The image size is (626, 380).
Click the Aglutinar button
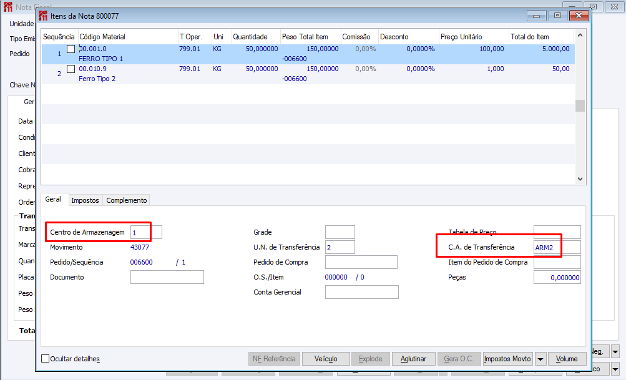click(x=414, y=359)
